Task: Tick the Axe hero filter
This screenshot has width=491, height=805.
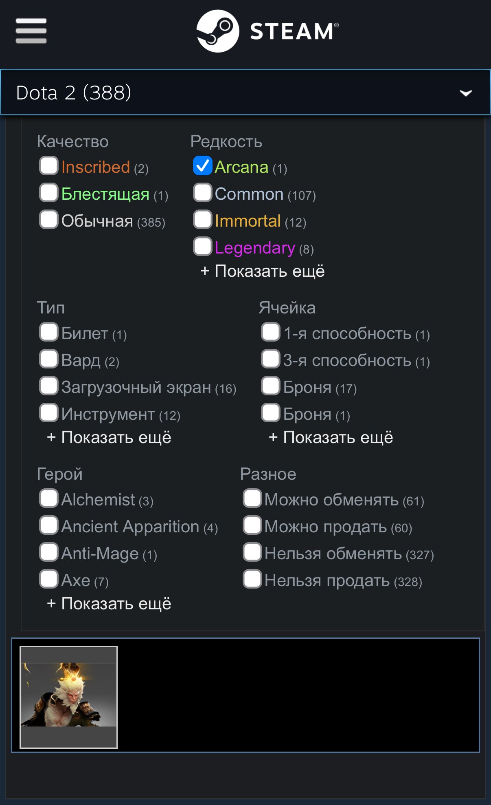Action: tap(49, 579)
